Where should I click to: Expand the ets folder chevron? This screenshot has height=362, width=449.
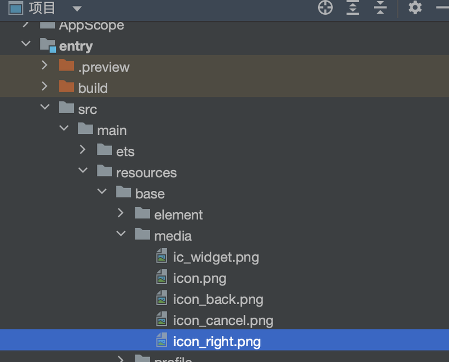(83, 150)
